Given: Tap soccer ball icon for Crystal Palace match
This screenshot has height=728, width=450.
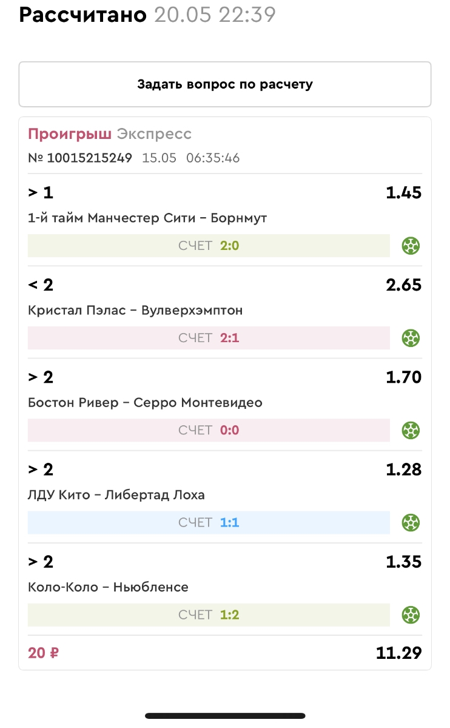Looking at the screenshot, I should click(411, 338).
